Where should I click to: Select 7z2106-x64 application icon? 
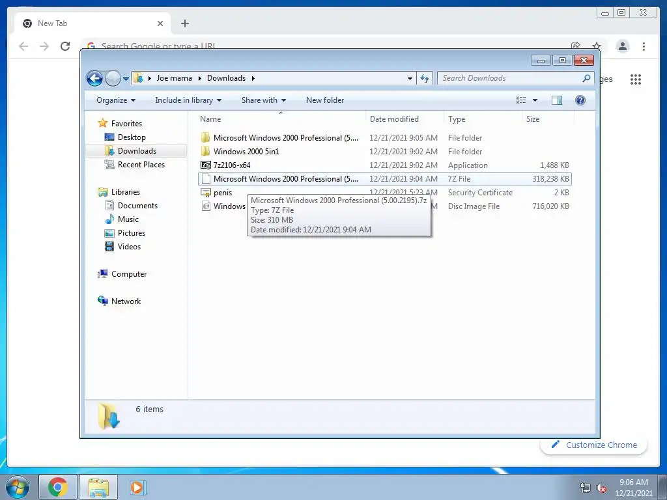205,165
